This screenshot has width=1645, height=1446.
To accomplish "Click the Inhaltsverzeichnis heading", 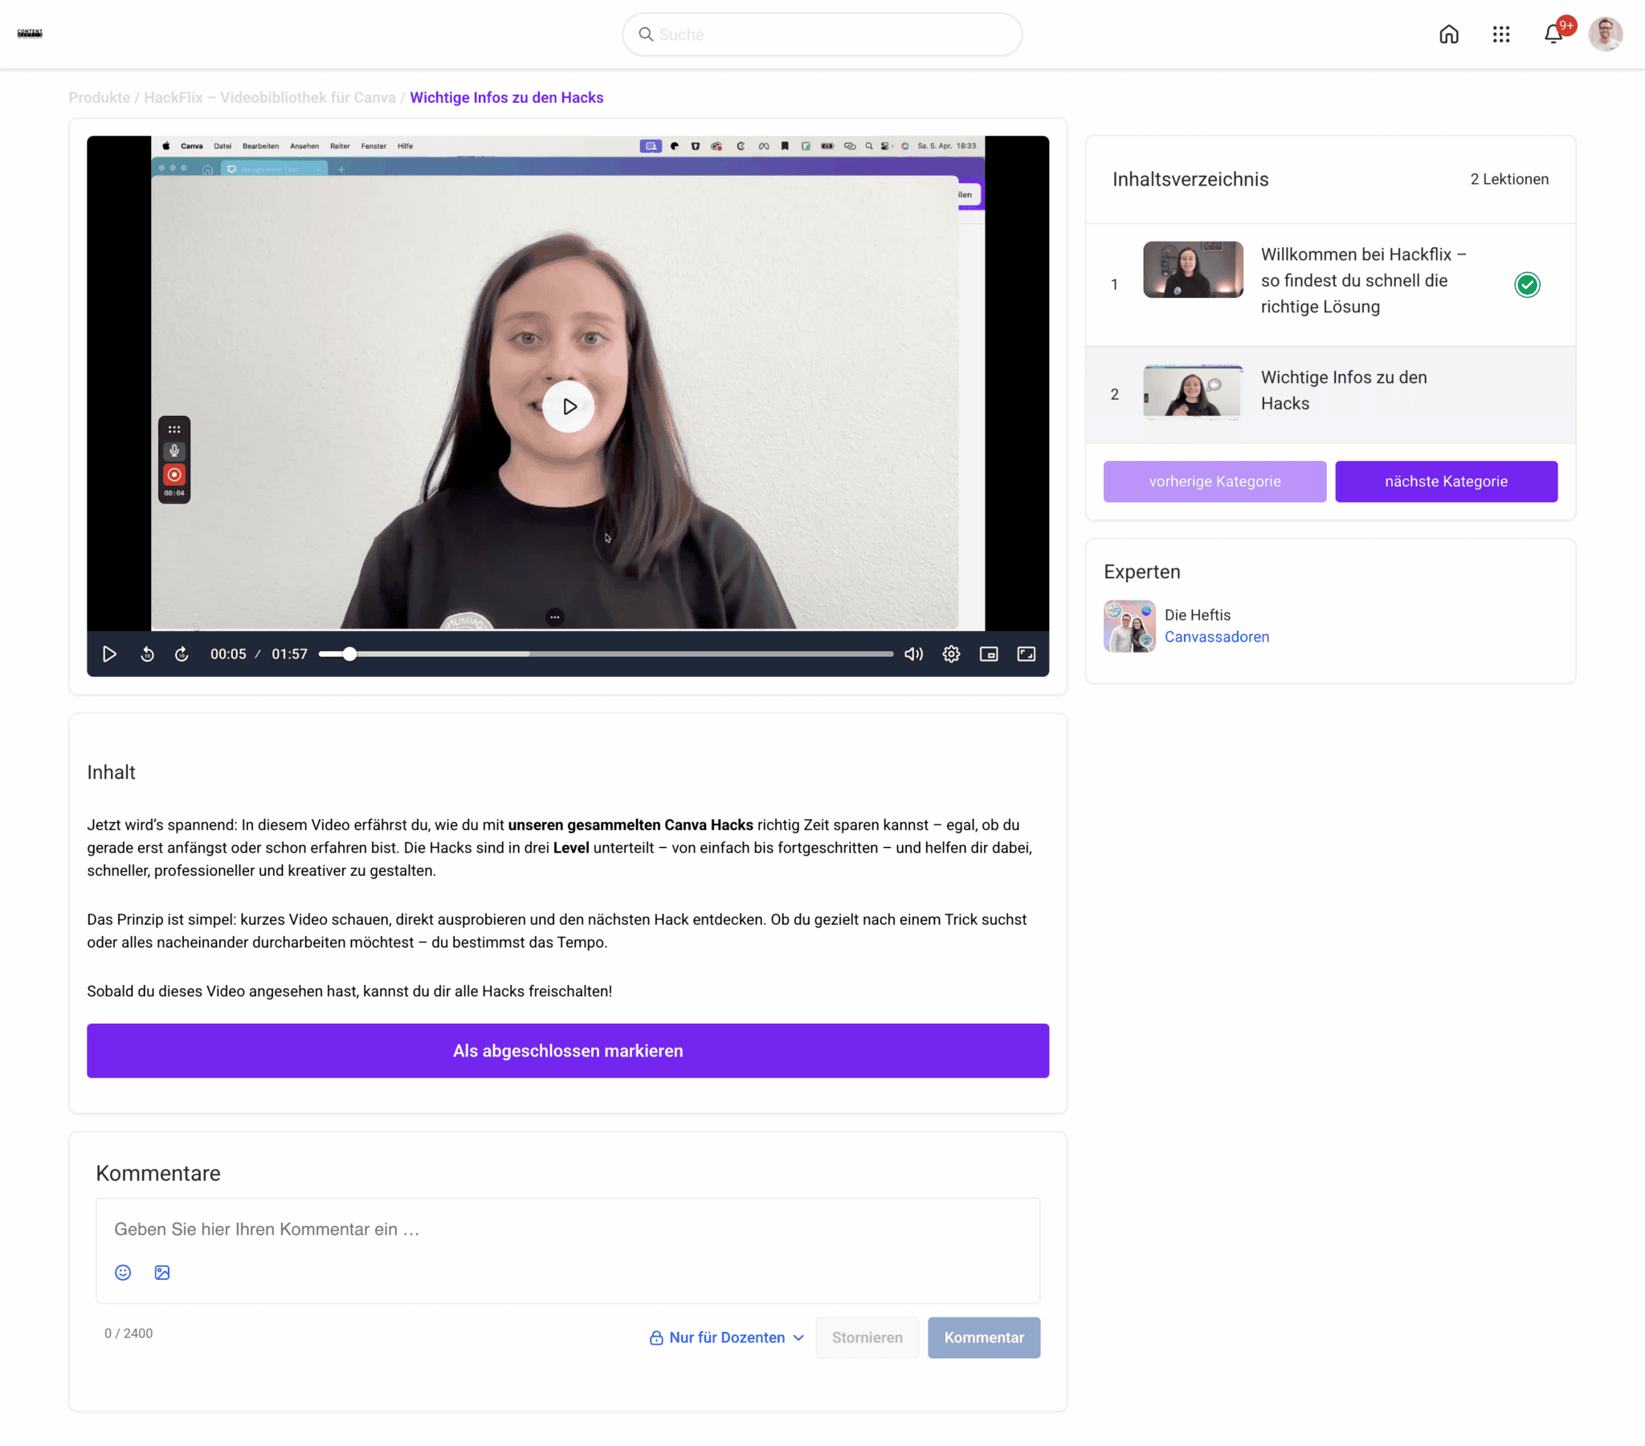I will click(1190, 178).
